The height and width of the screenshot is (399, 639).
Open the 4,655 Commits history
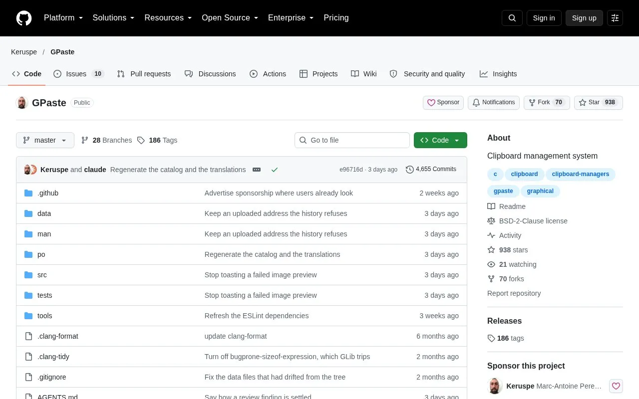click(x=431, y=170)
